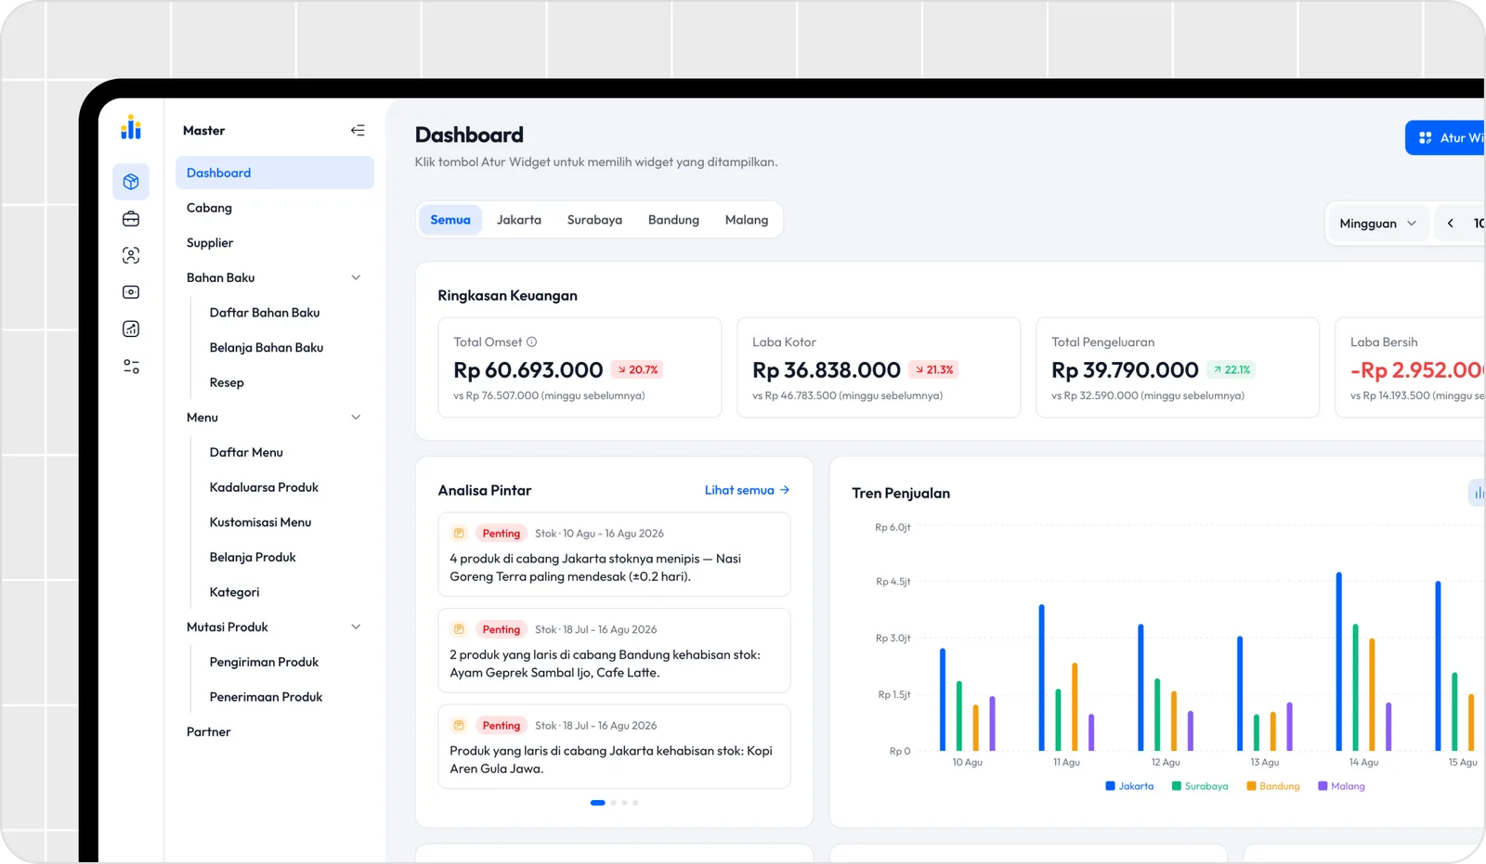Screen dimensions: 1486x864
Task: Open Daftar Bahan Baku
Action: coord(265,313)
